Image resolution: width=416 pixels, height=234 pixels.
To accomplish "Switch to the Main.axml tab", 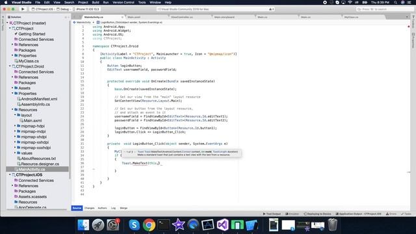I will (x=134, y=17).
